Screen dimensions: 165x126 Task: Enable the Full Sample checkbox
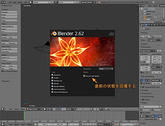[x=142, y=83]
